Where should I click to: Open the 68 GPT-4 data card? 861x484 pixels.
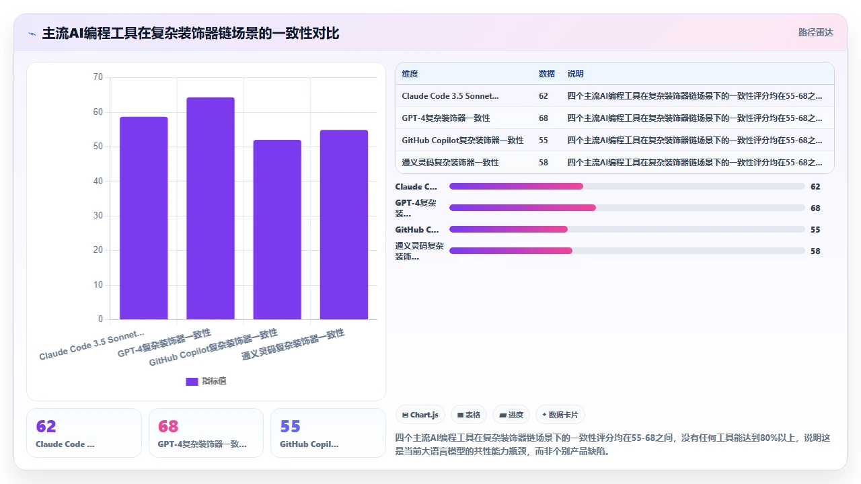(206, 433)
